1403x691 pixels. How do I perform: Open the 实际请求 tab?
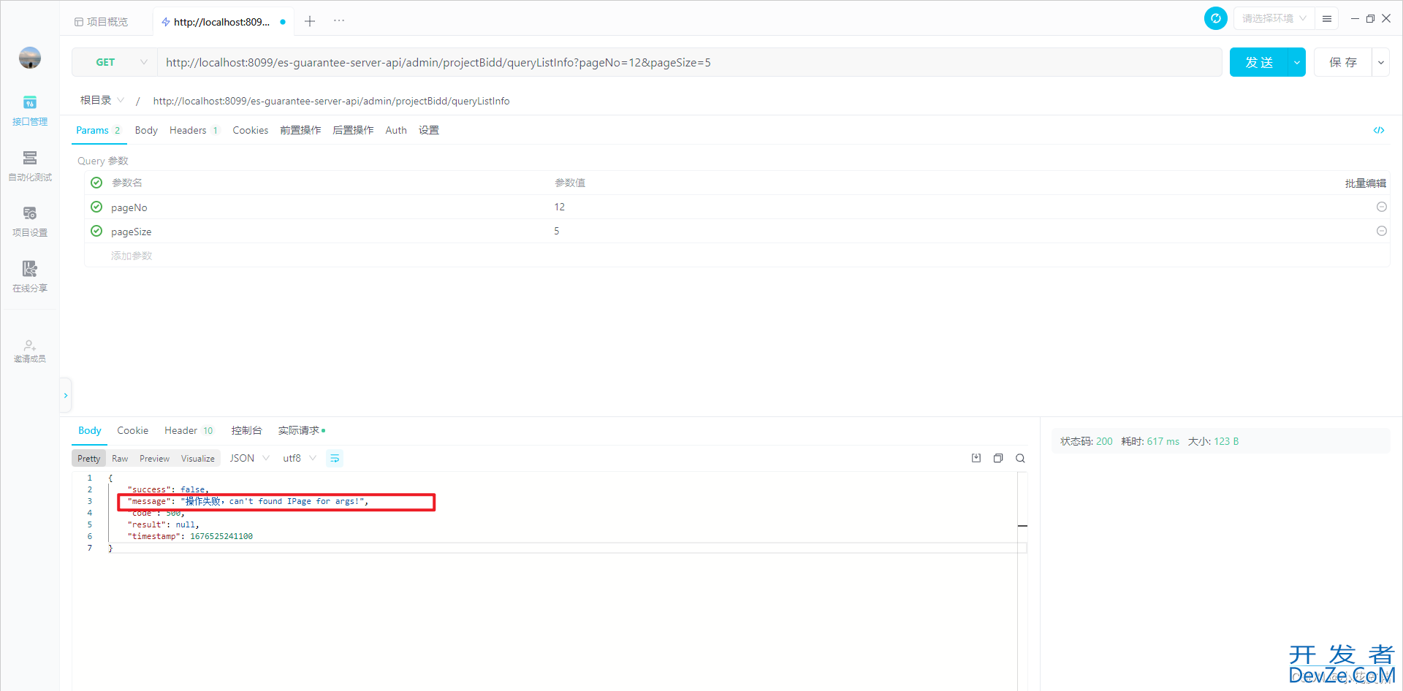click(x=301, y=430)
